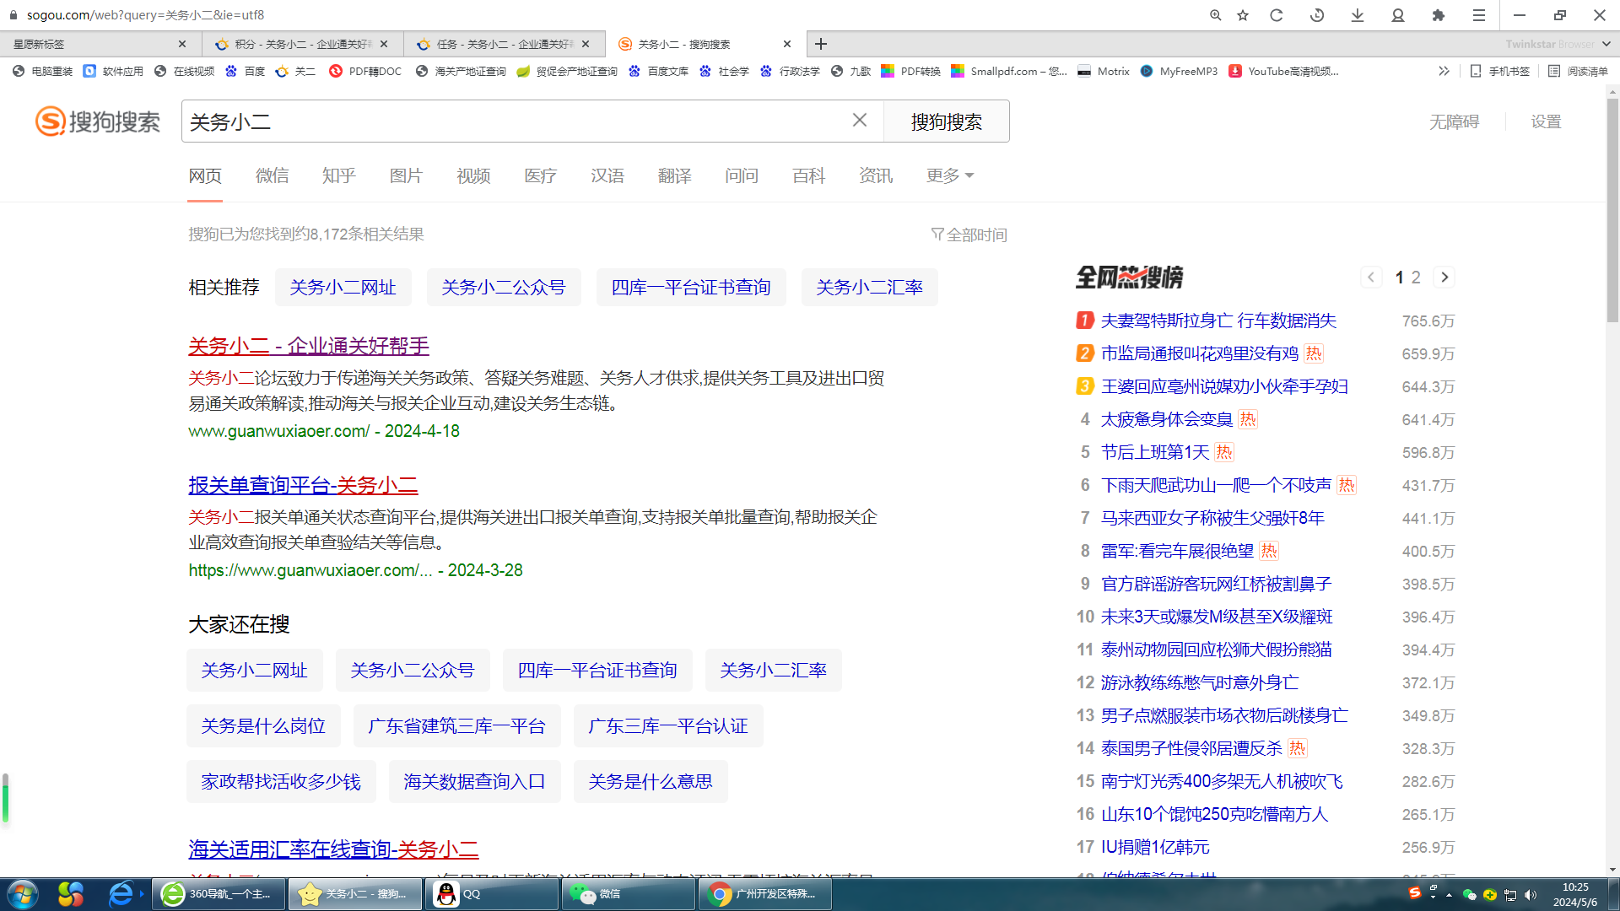Open the YouTube高清视频 bookmark

[x=1283, y=71]
